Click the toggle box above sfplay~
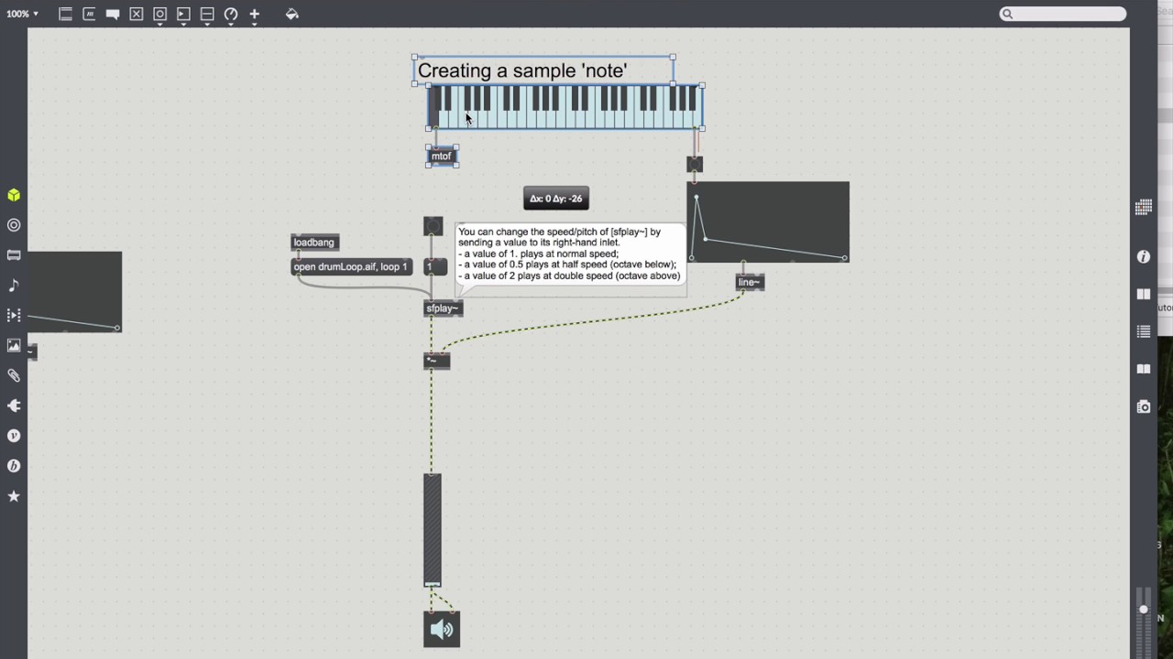 (x=433, y=225)
